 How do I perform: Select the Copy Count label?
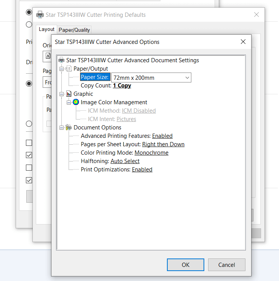[96, 86]
